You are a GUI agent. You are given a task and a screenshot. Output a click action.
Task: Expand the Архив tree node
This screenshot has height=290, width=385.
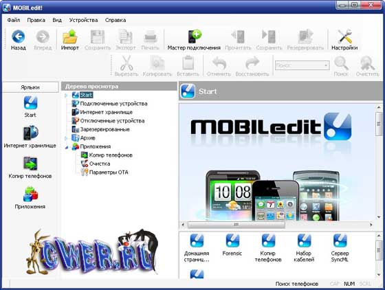pyautogui.click(x=66, y=138)
